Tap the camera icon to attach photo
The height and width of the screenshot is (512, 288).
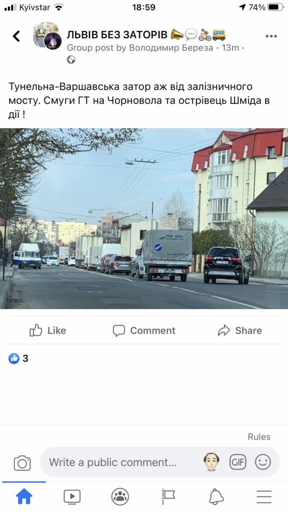pos(22,462)
